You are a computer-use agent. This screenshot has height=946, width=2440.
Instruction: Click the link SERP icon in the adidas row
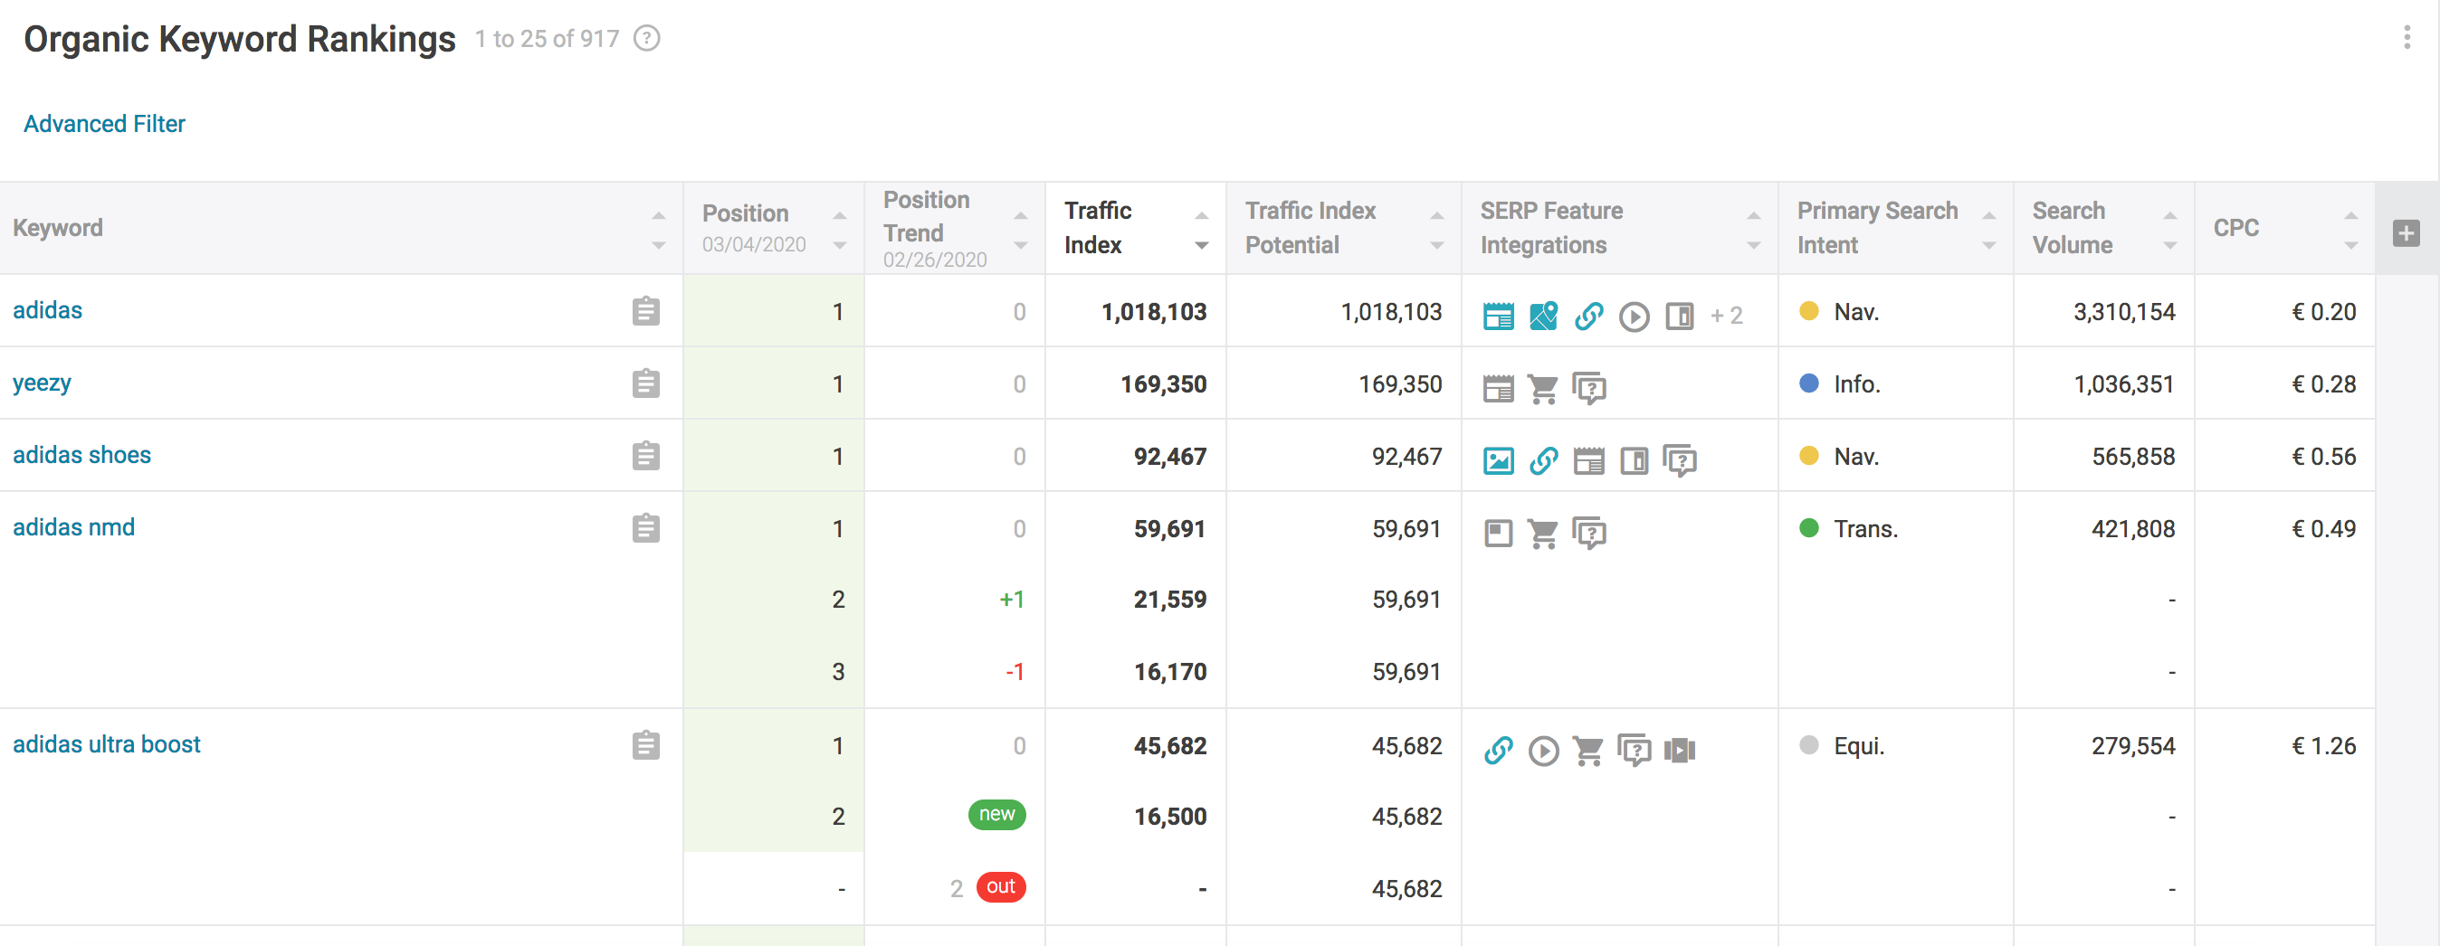click(x=1588, y=316)
